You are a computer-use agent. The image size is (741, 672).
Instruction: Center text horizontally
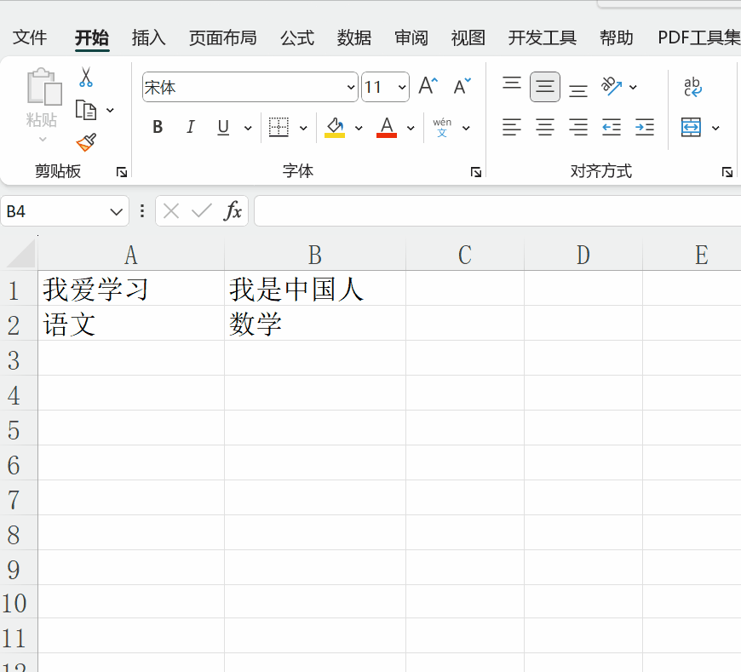tap(545, 127)
